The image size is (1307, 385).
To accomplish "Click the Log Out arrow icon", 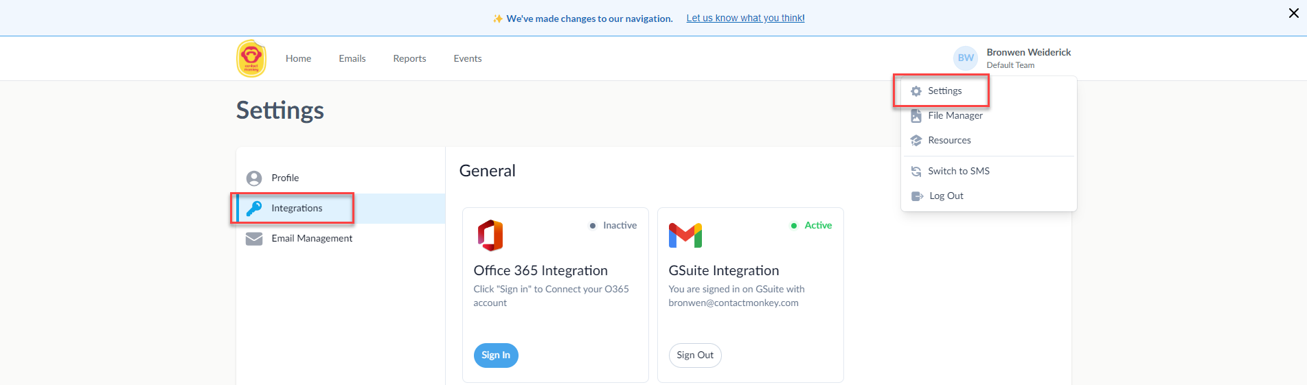I will [x=917, y=196].
